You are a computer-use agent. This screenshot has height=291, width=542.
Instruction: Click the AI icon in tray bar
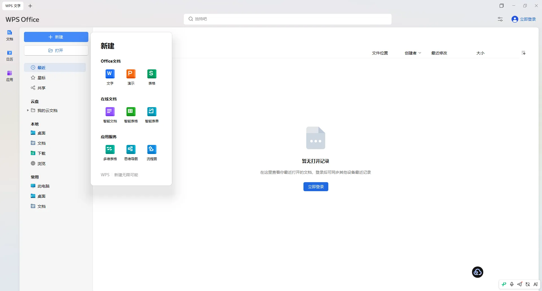(x=536, y=284)
